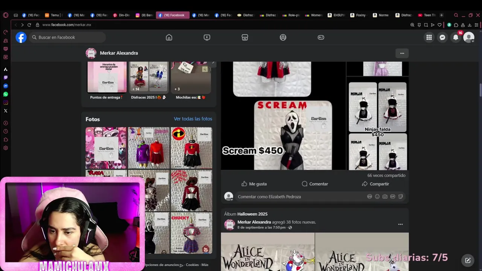Open X (Twitter) from the Opera sidebar
The height and width of the screenshot is (271, 482).
pyautogui.click(x=5, y=111)
